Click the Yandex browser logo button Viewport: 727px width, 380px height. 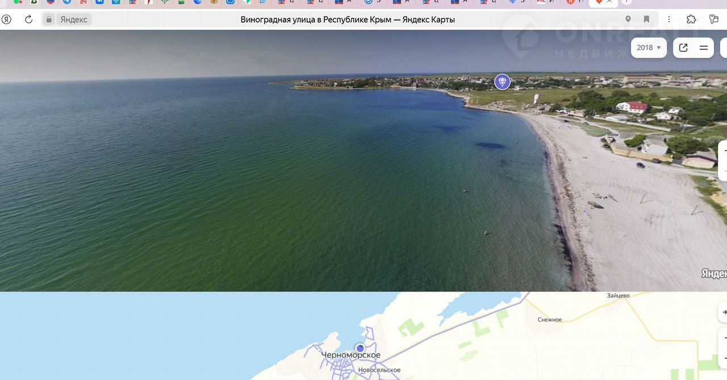pyautogui.click(x=6, y=19)
